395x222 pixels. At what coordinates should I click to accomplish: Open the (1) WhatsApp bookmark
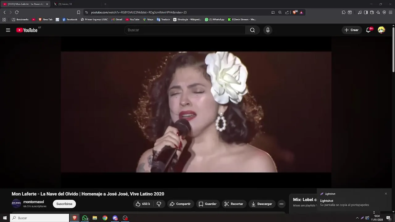click(214, 19)
